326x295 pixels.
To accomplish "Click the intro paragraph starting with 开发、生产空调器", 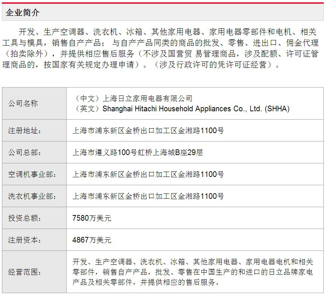I will (x=160, y=48).
